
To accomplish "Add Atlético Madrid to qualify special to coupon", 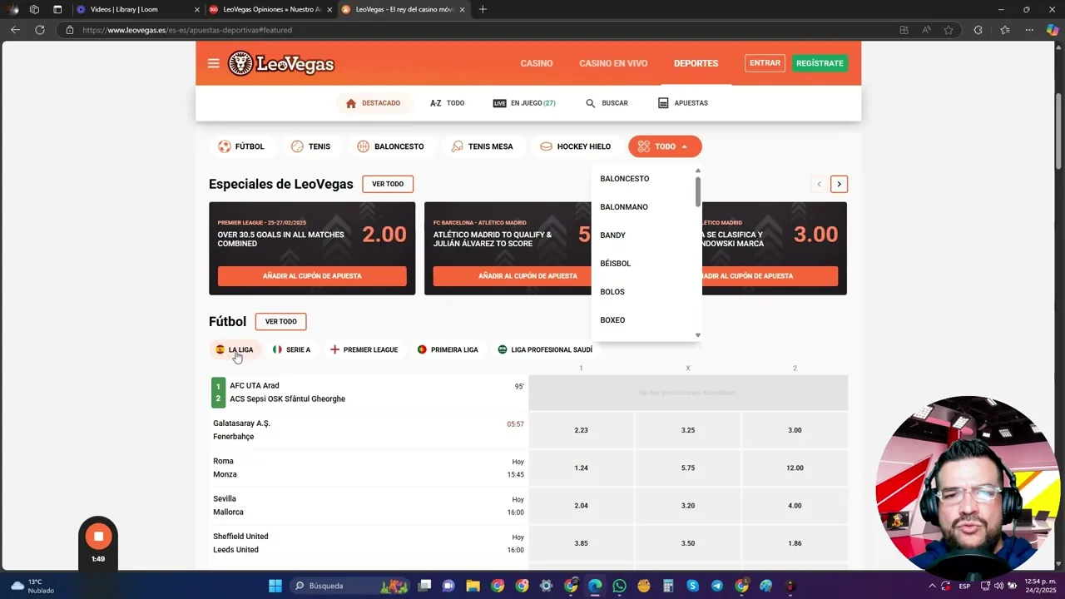I will 512,276.
